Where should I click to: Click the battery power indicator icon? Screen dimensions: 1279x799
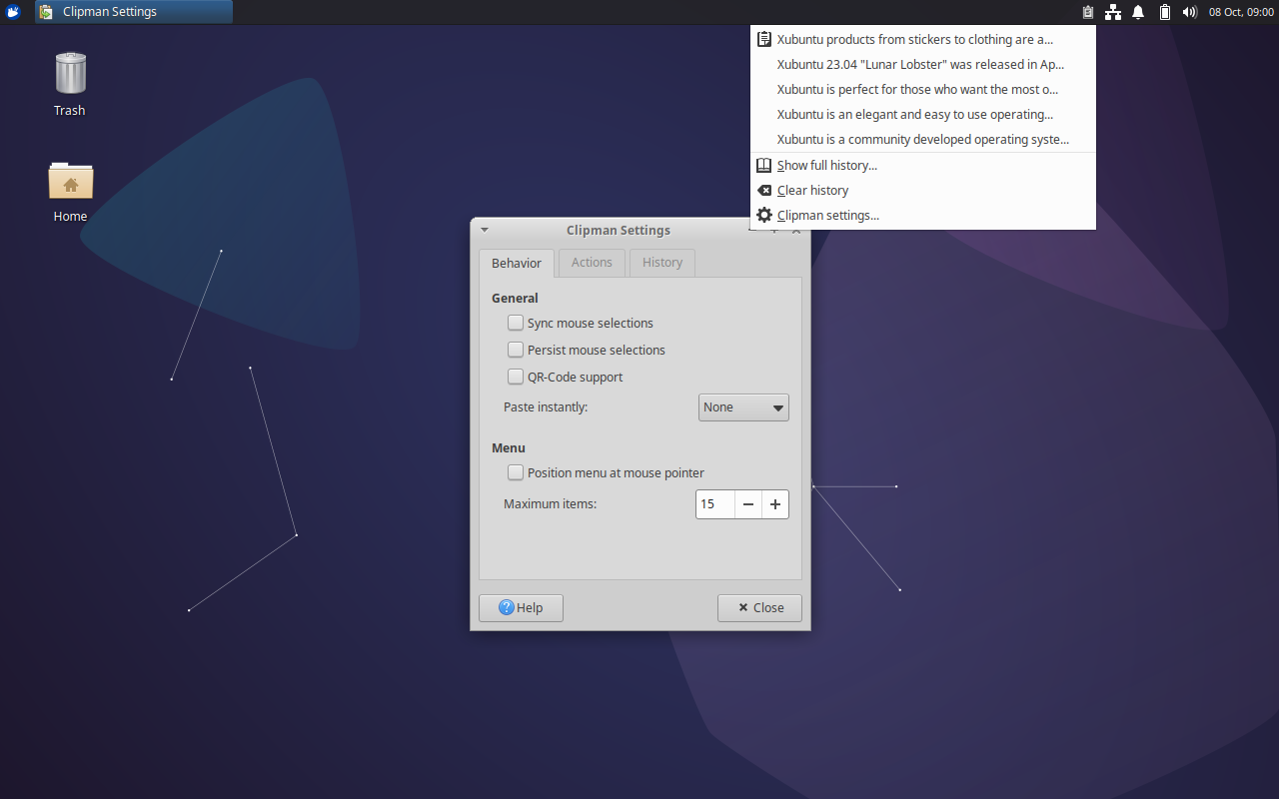(x=1164, y=12)
